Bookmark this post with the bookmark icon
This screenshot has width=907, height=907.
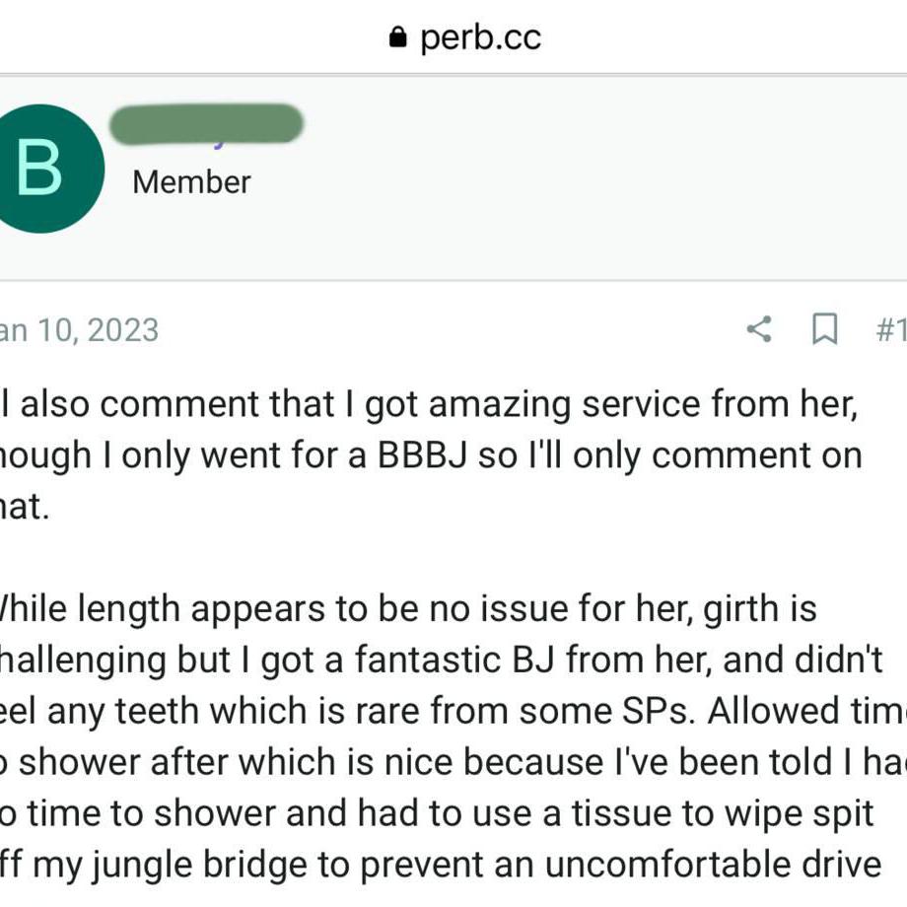click(x=824, y=329)
